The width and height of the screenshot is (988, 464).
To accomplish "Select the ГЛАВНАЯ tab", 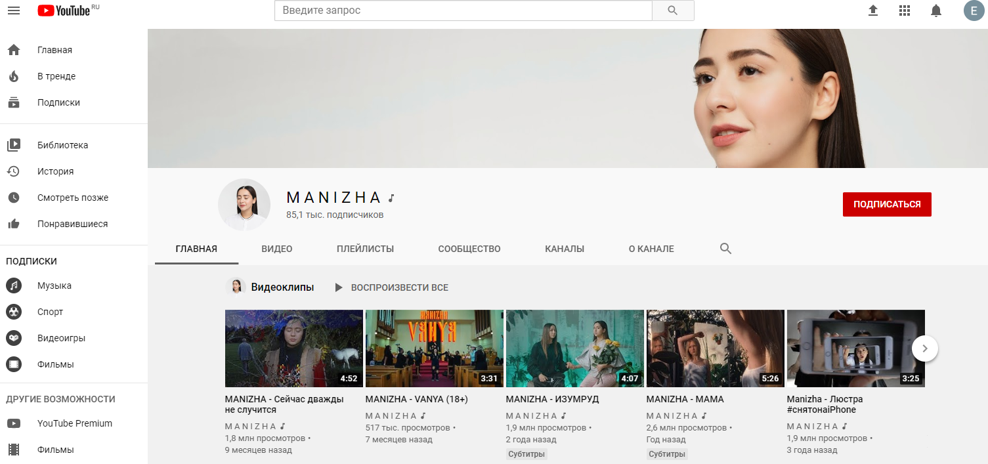I will 196,249.
